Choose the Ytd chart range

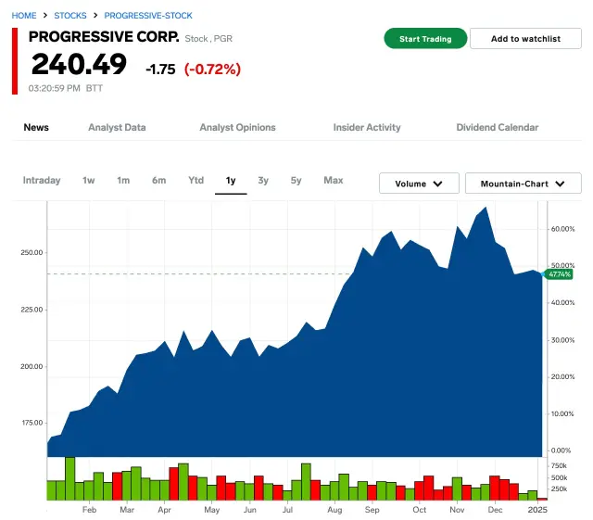(x=196, y=180)
